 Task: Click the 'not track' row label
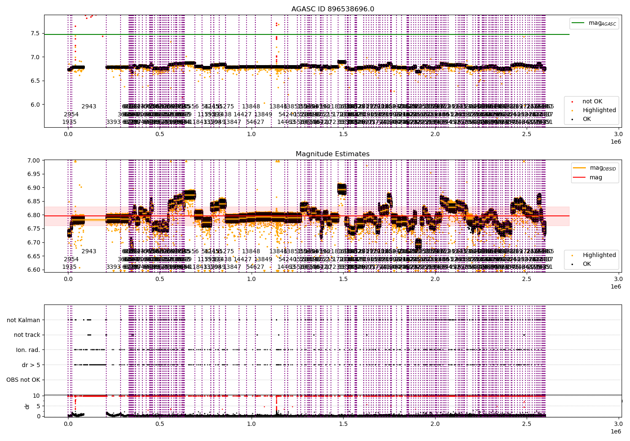(x=27, y=335)
